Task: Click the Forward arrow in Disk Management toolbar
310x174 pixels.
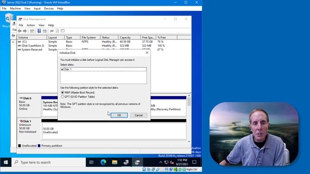Action: 25,31
